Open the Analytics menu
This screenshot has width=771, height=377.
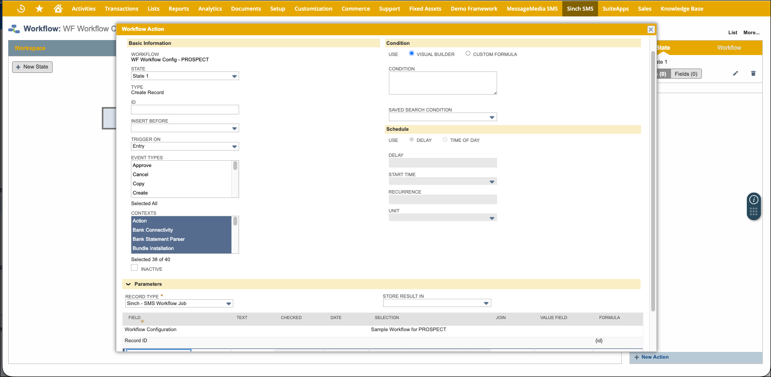[x=210, y=9]
